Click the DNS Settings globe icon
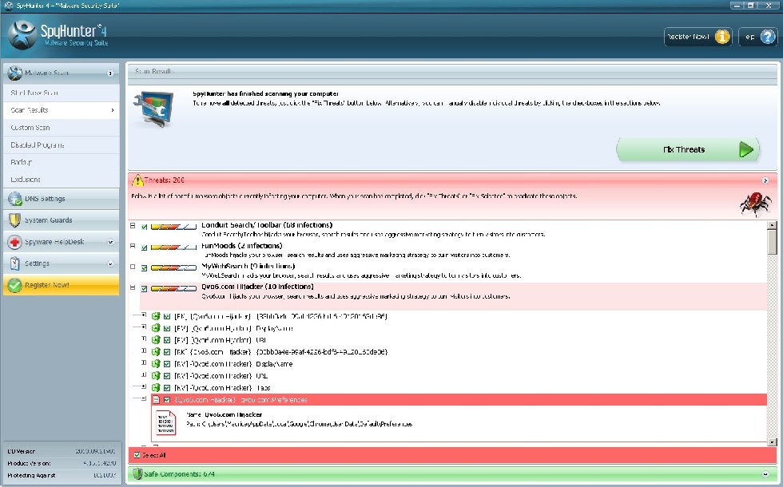The width and height of the screenshot is (783, 487). coord(15,199)
